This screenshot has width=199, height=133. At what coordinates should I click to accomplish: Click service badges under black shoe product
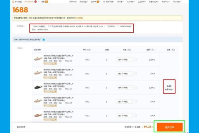[x=50, y=92]
